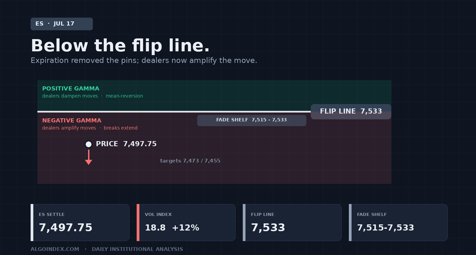Image resolution: width=476 pixels, height=255 pixels.
Task: Click the 7,533 value in FLIP LINE card
Action: [268, 227]
